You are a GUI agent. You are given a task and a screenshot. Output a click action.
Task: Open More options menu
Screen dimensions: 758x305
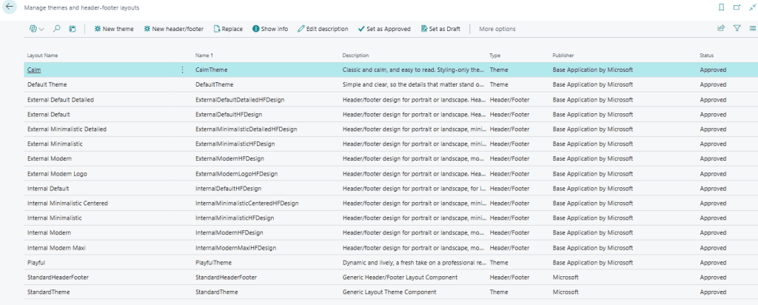click(x=497, y=29)
